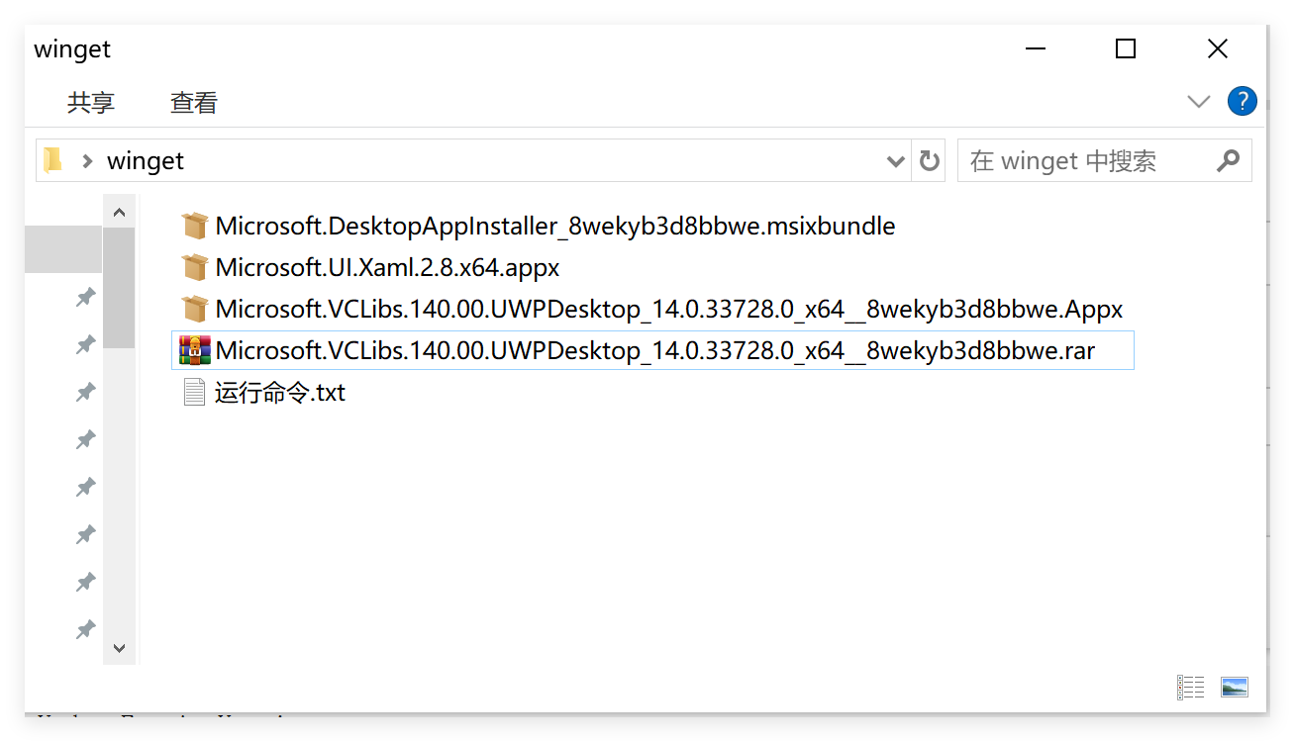
Task: Expand the ribbon with the chevron
Action: click(x=1199, y=101)
